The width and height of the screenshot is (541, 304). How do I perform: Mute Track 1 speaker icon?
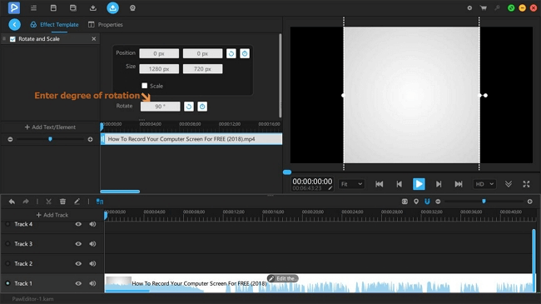point(92,284)
